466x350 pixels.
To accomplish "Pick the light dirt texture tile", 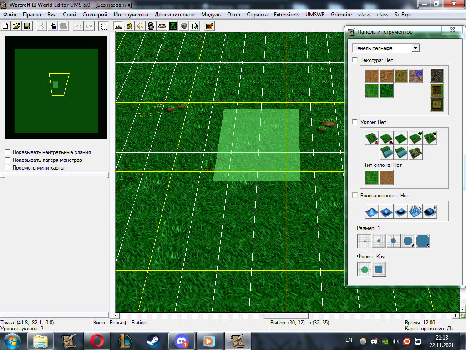I will (371, 76).
